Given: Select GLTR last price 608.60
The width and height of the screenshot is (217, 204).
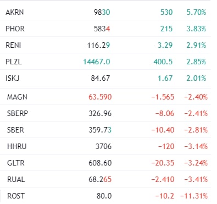Looking at the screenshot, I should click(100, 163).
